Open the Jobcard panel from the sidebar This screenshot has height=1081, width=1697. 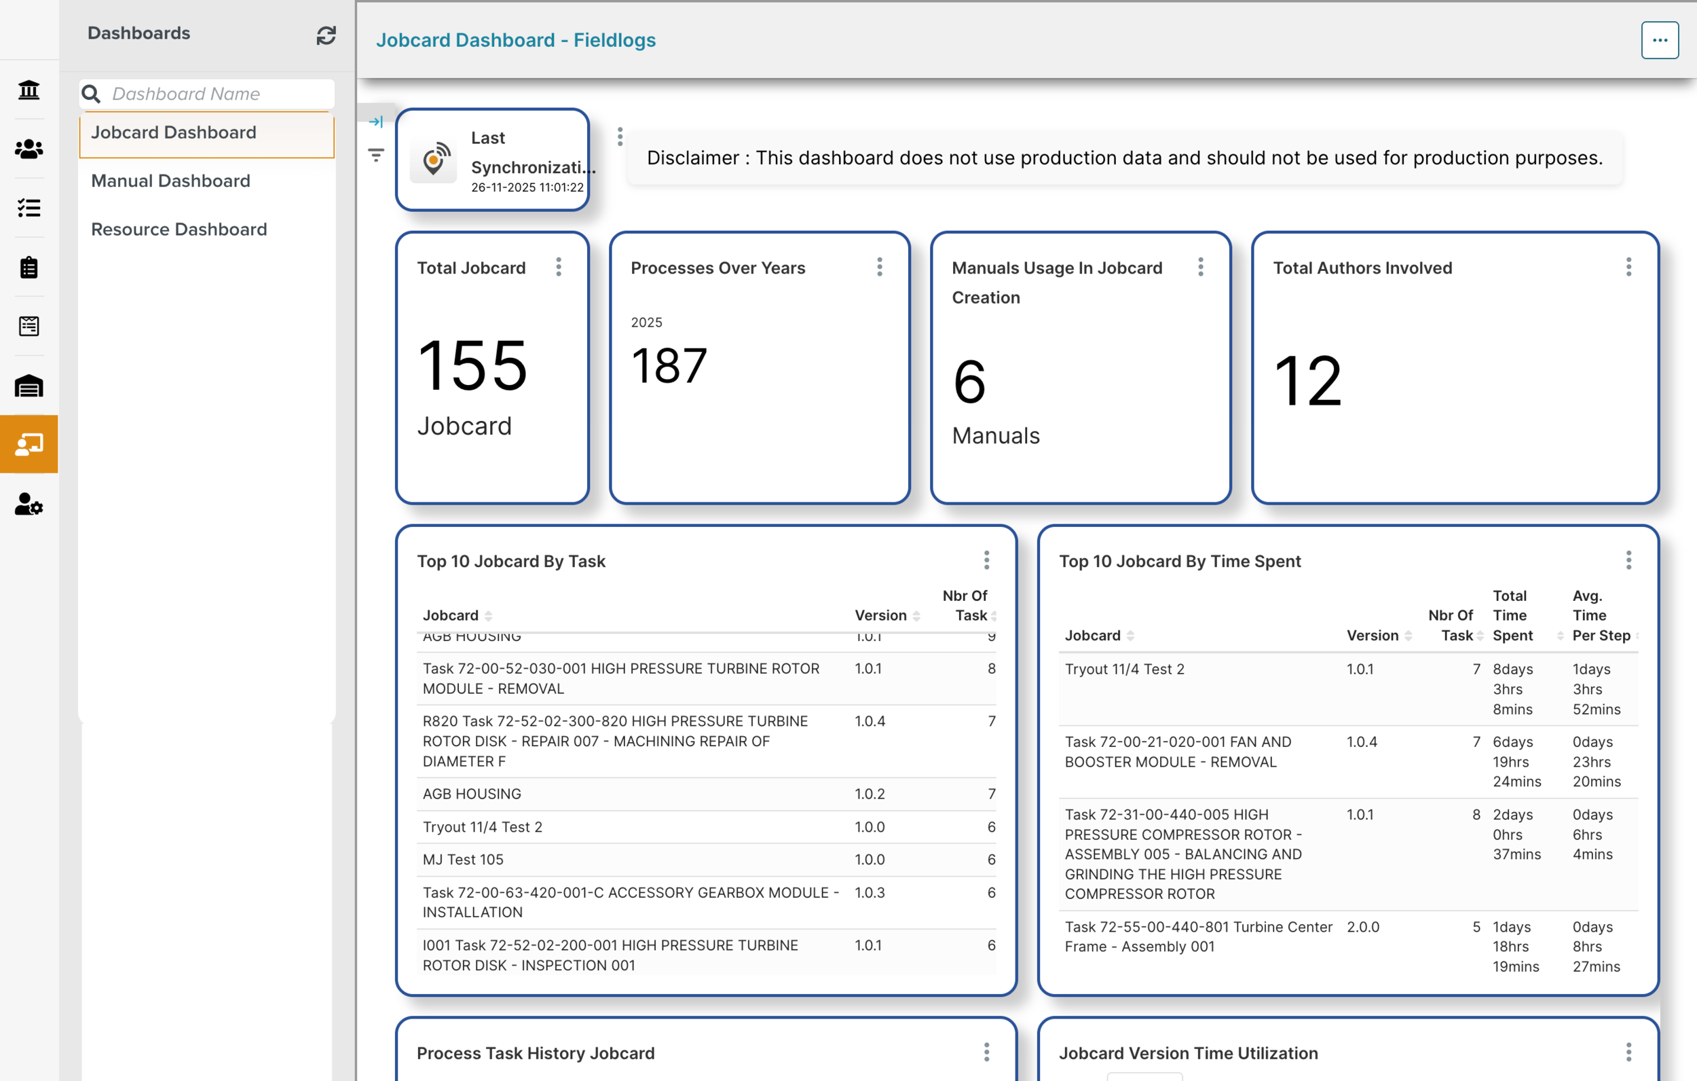(x=29, y=444)
